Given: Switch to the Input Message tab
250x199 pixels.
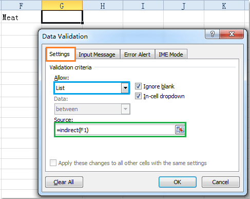Looking at the screenshot, I should 97,55.
